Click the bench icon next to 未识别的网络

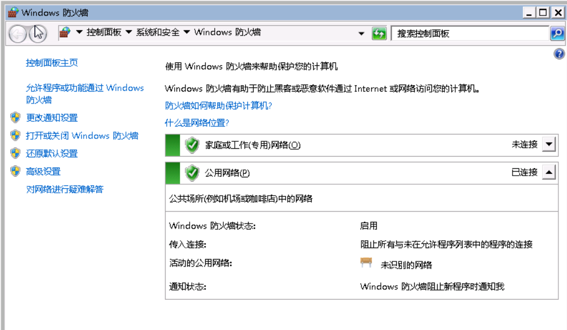click(367, 263)
